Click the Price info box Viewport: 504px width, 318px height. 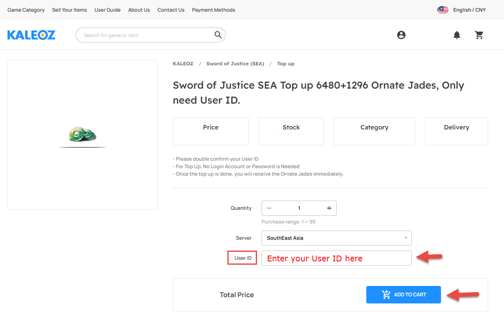211,131
